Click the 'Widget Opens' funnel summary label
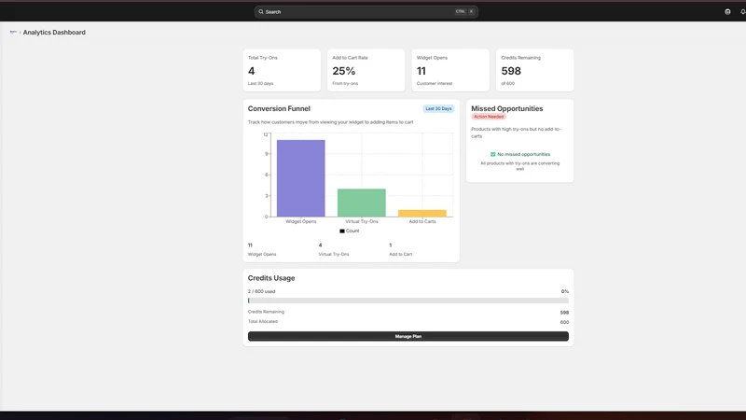 tap(262, 254)
